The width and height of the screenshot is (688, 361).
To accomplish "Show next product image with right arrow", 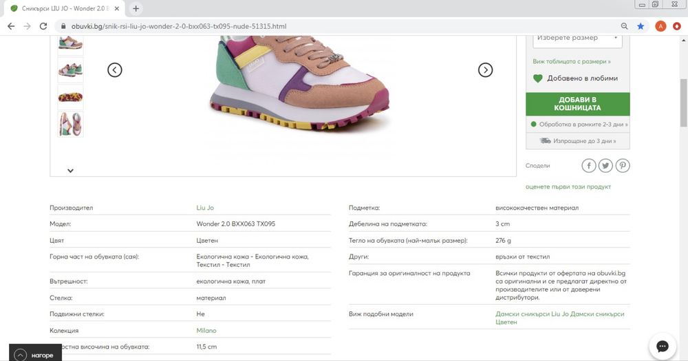I will 485,69.
